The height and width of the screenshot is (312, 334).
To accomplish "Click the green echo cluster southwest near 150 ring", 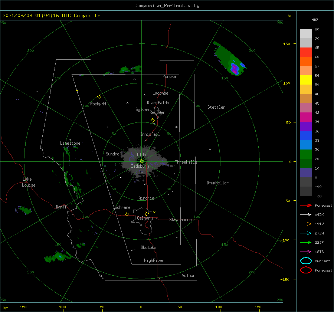I will point(58,256).
